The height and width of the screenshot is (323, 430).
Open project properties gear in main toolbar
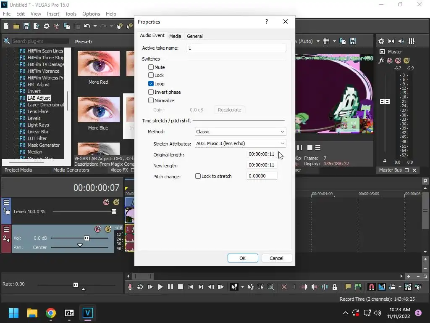(x=47, y=26)
